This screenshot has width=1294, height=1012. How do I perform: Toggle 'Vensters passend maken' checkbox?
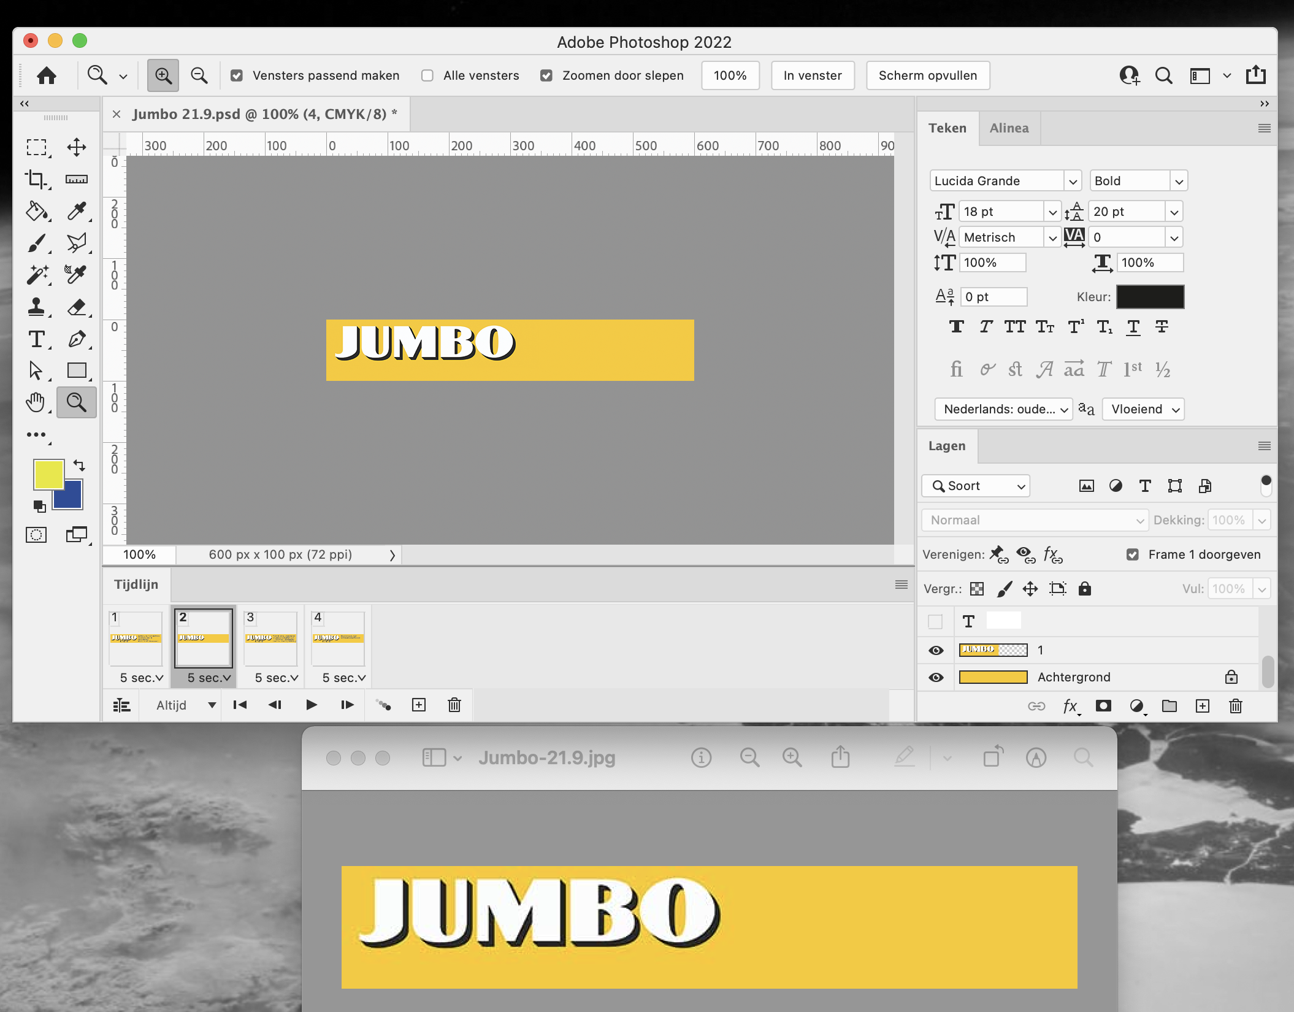click(x=237, y=75)
